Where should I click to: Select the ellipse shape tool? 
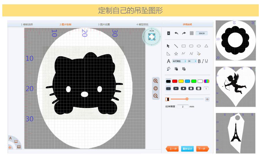coord(199,46)
